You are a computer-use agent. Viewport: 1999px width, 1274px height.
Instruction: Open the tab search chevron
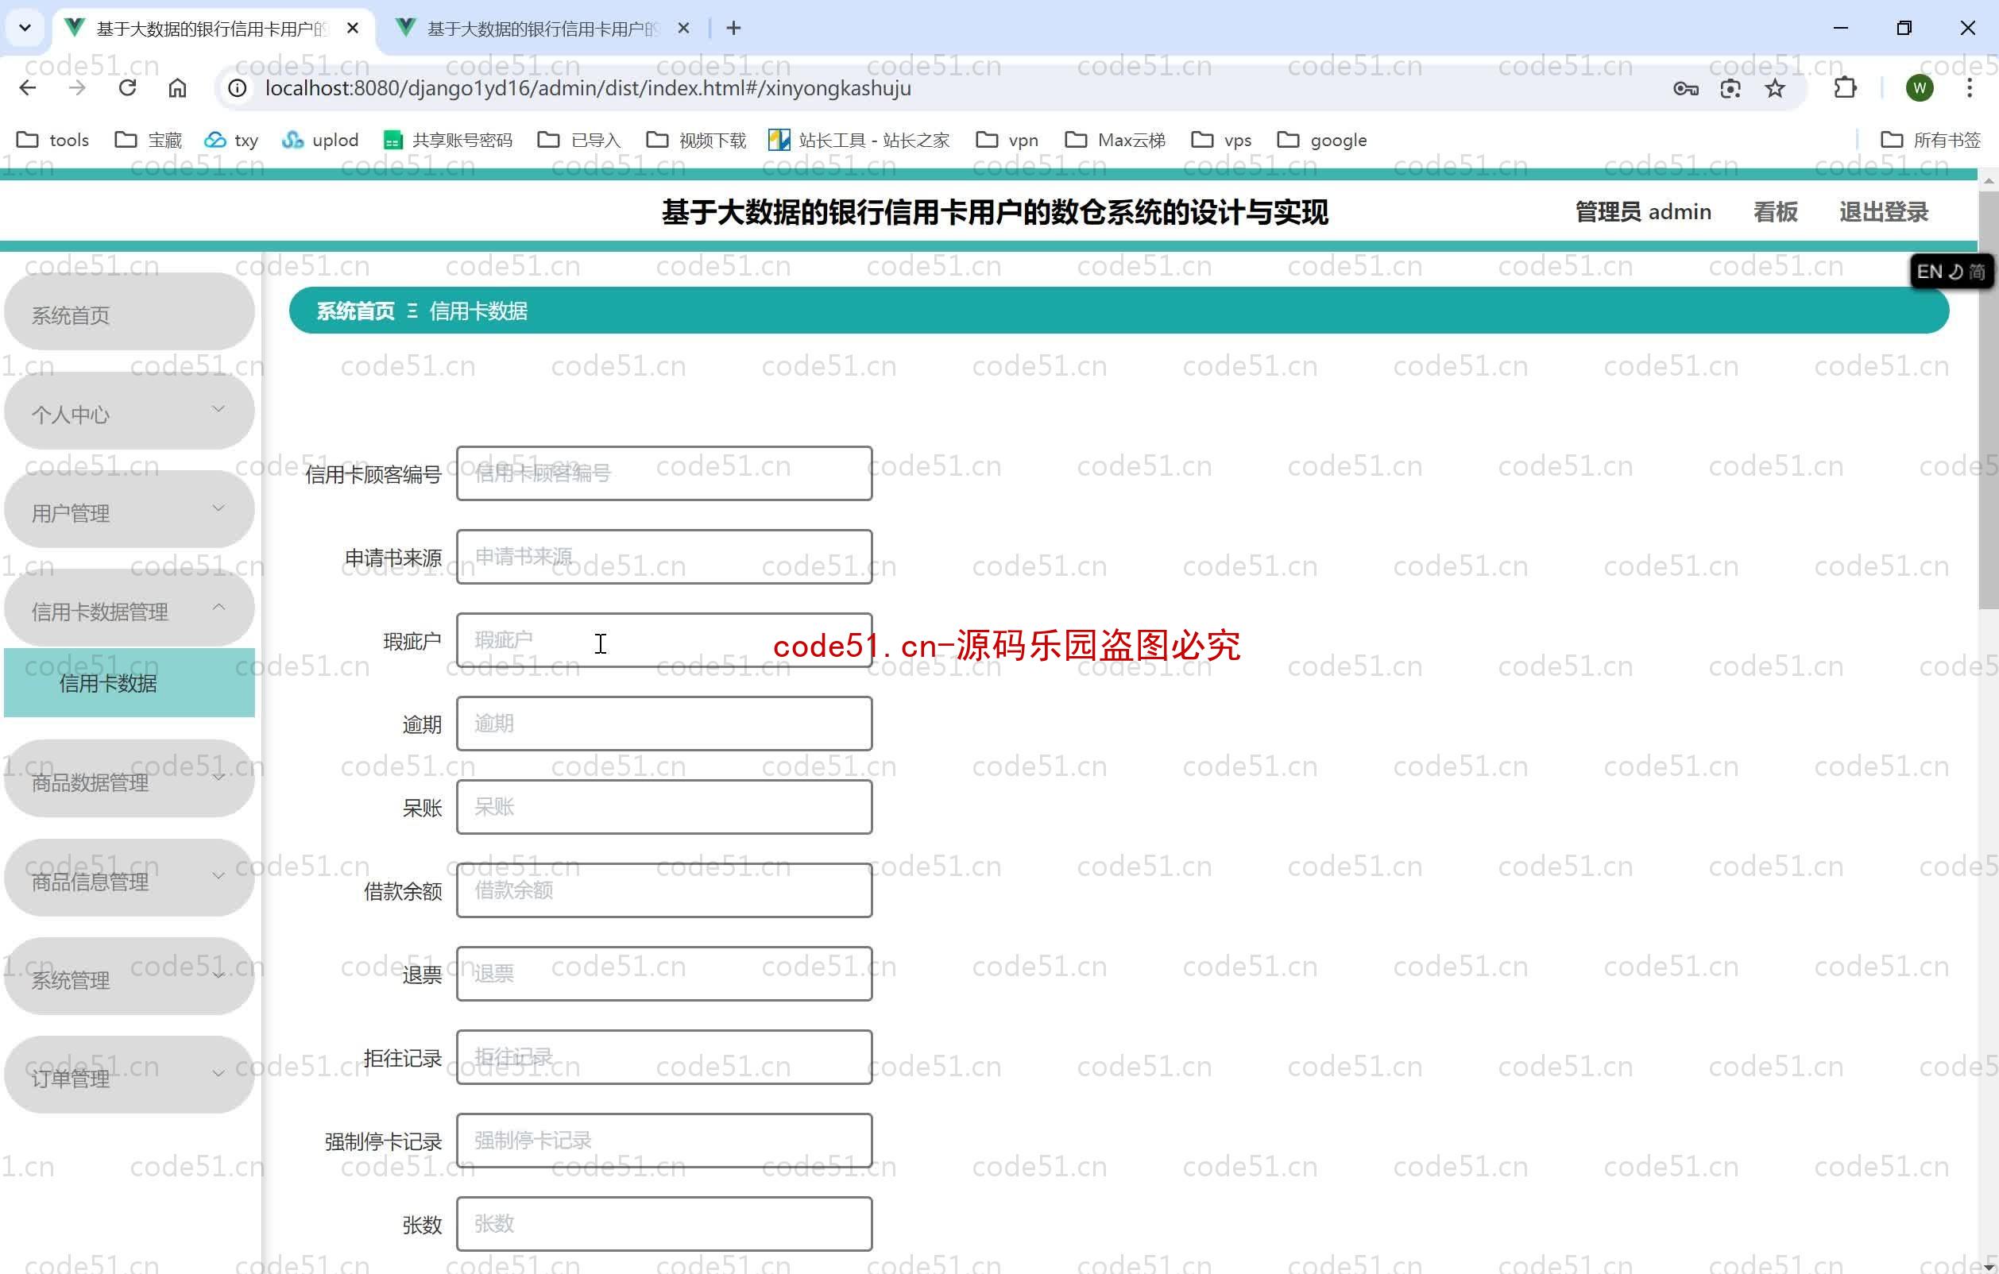[25, 29]
